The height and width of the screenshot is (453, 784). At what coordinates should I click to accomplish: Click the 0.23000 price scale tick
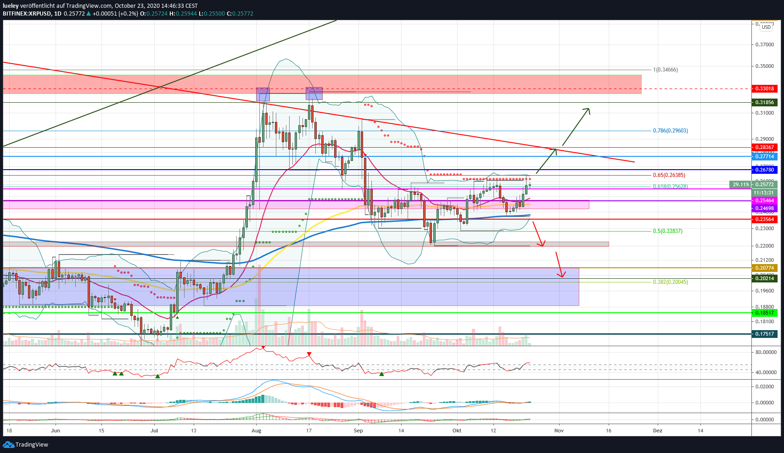coord(765,228)
